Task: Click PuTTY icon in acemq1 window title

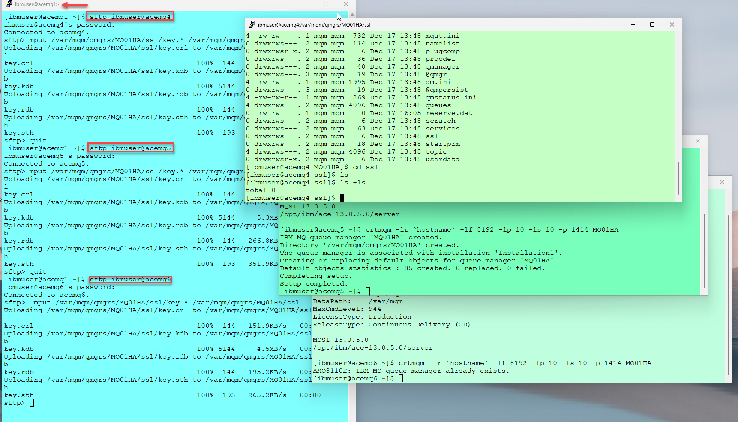Action: pyautogui.click(x=9, y=4)
